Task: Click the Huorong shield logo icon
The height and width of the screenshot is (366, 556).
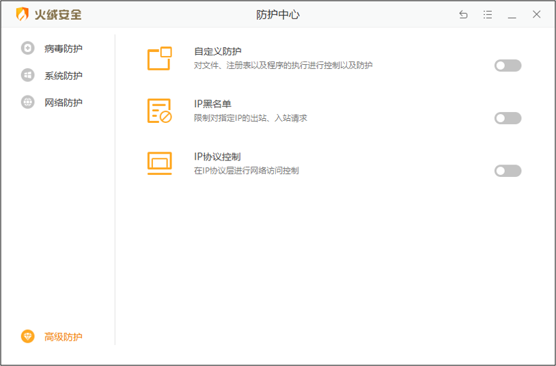Action: tap(22, 14)
